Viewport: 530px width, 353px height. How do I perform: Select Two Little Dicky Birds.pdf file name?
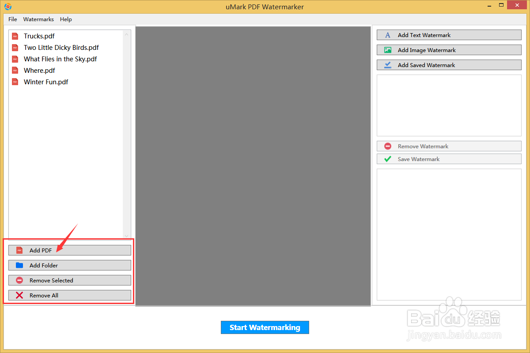coord(61,48)
